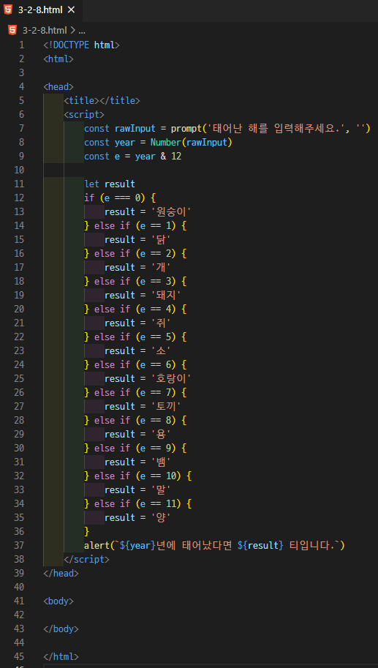Click Number(rawInput) on line 8
This screenshot has height=668, width=378.
pos(191,142)
